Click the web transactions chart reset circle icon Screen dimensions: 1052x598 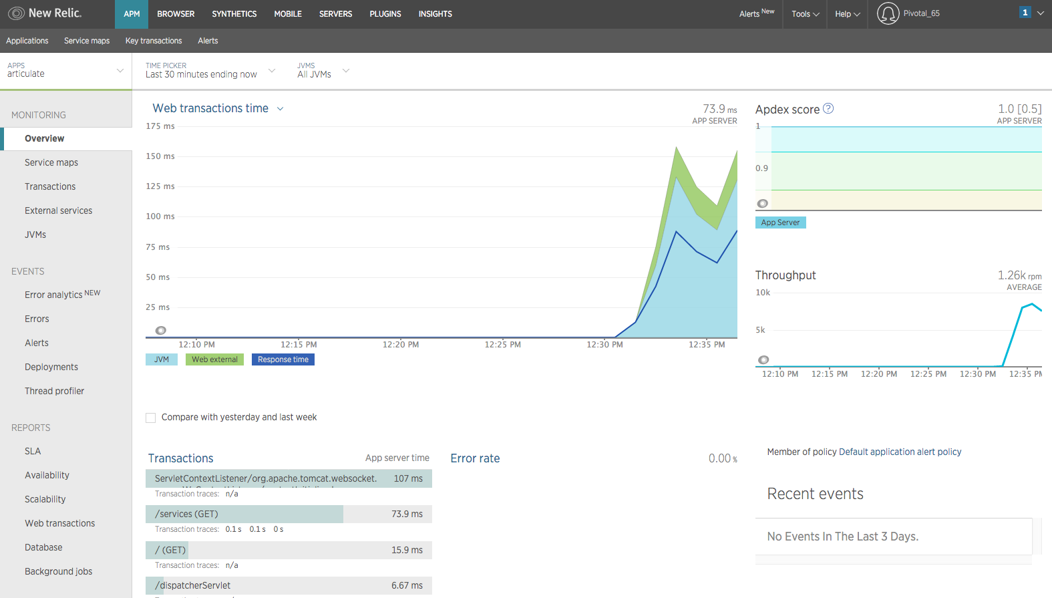pyautogui.click(x=161, y=330)
